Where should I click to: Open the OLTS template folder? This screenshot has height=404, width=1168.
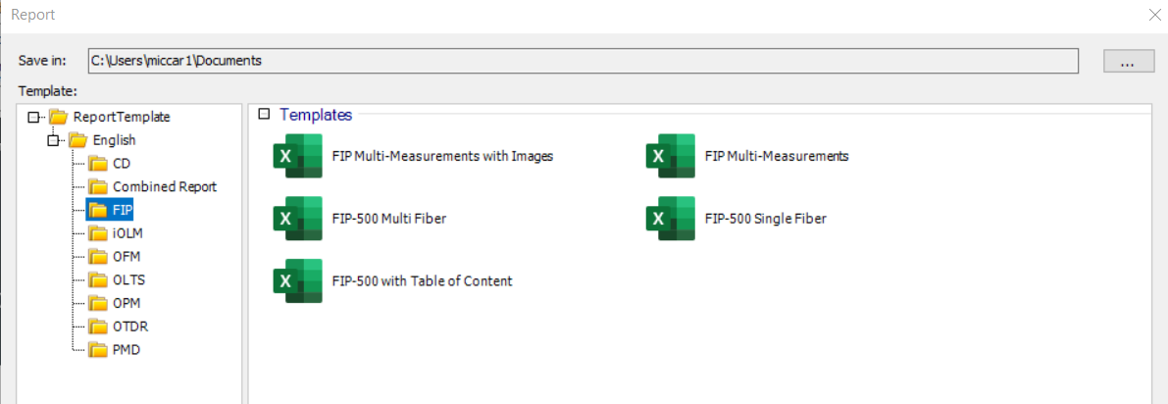click(x=128, y=279)
